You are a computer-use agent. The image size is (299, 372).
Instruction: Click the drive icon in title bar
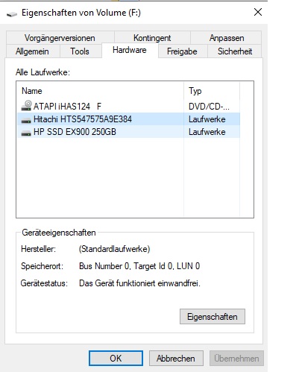12,14
